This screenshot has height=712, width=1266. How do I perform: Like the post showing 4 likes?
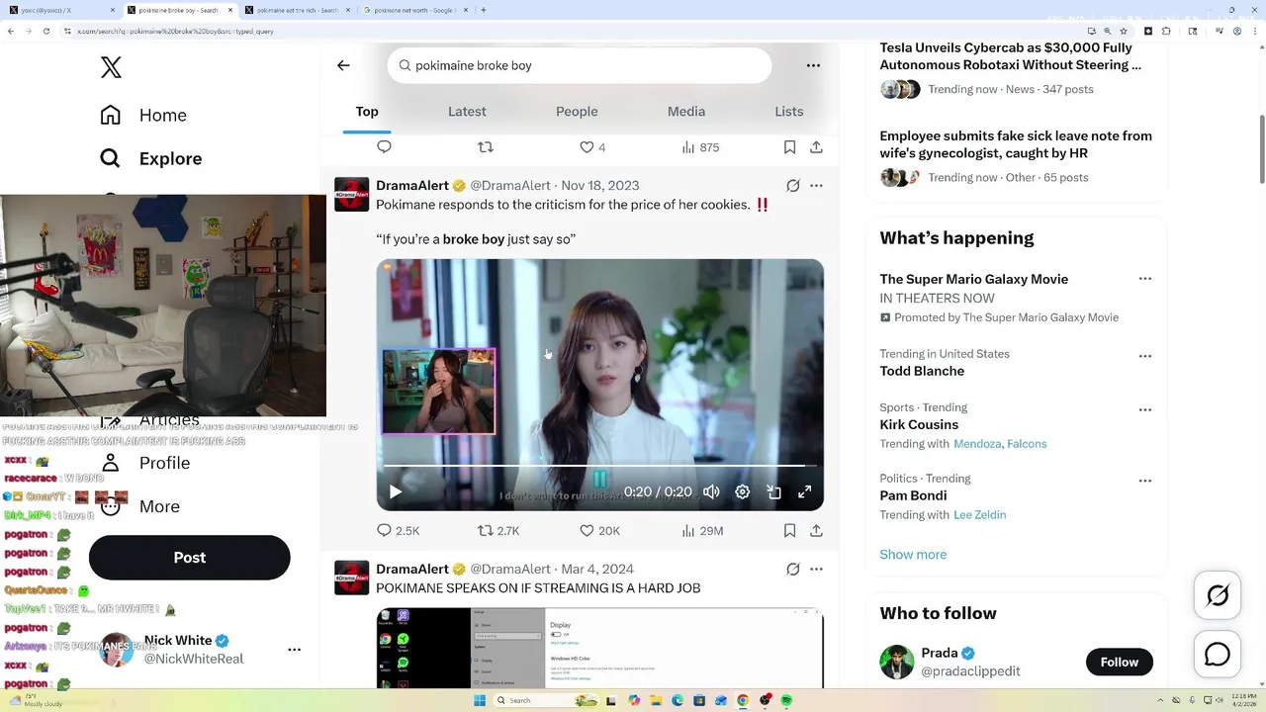click(x=592, y=147)
